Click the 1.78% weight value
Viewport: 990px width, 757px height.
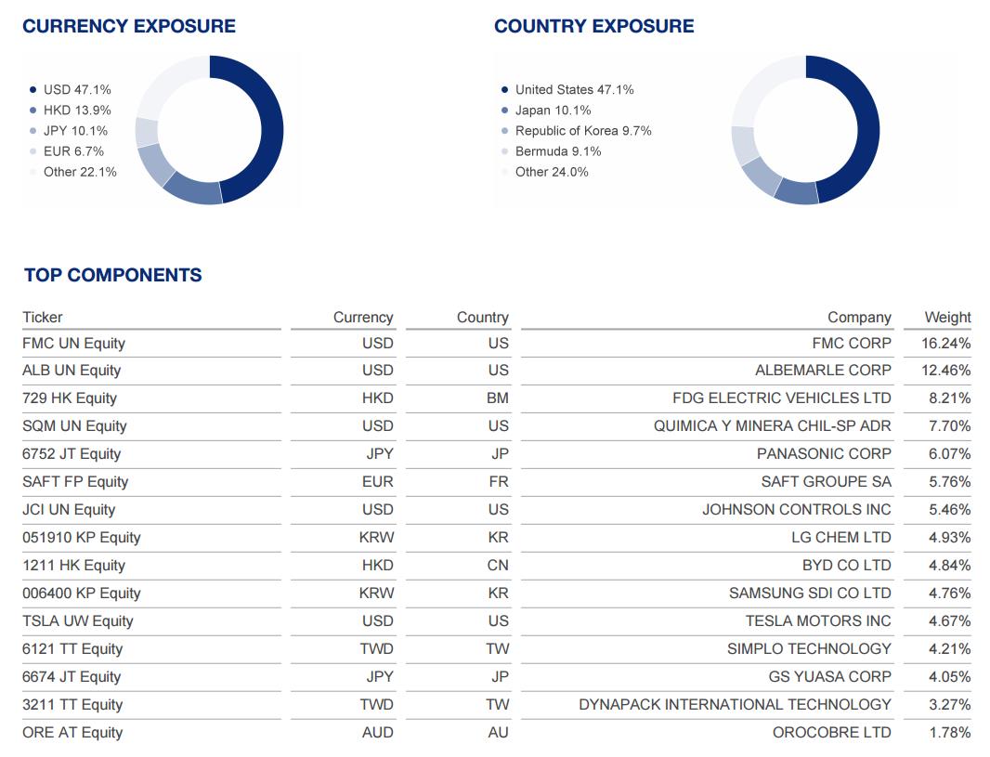949,732
